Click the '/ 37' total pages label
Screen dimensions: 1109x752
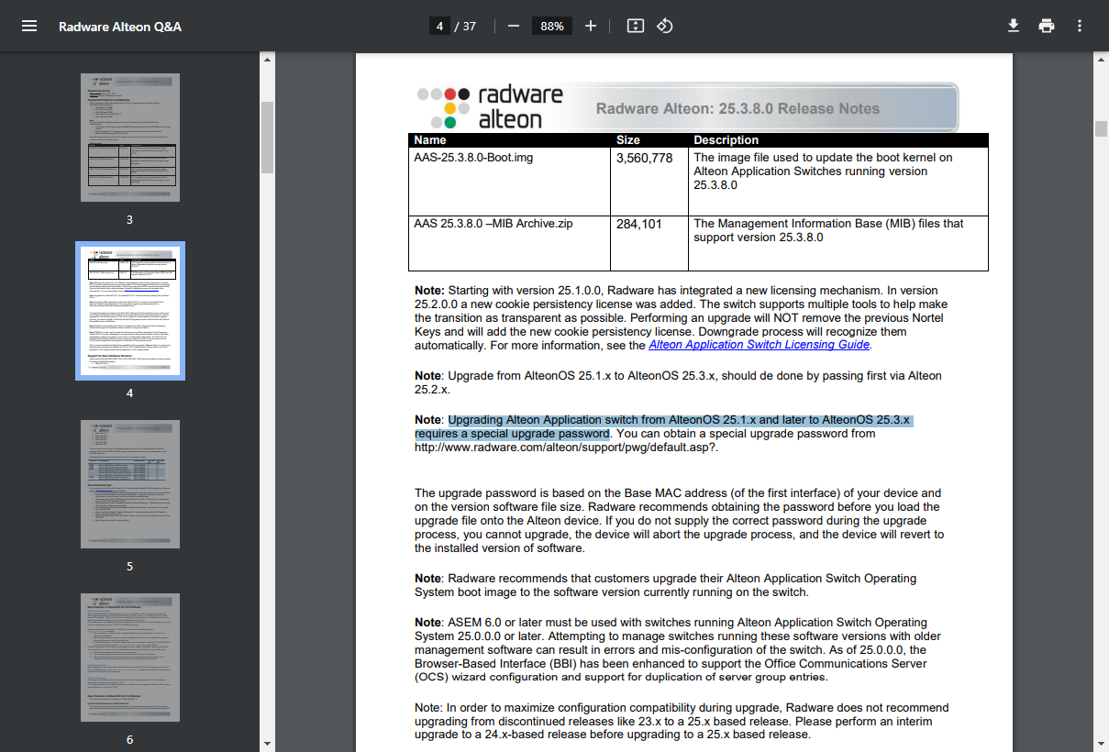point(466,26)
